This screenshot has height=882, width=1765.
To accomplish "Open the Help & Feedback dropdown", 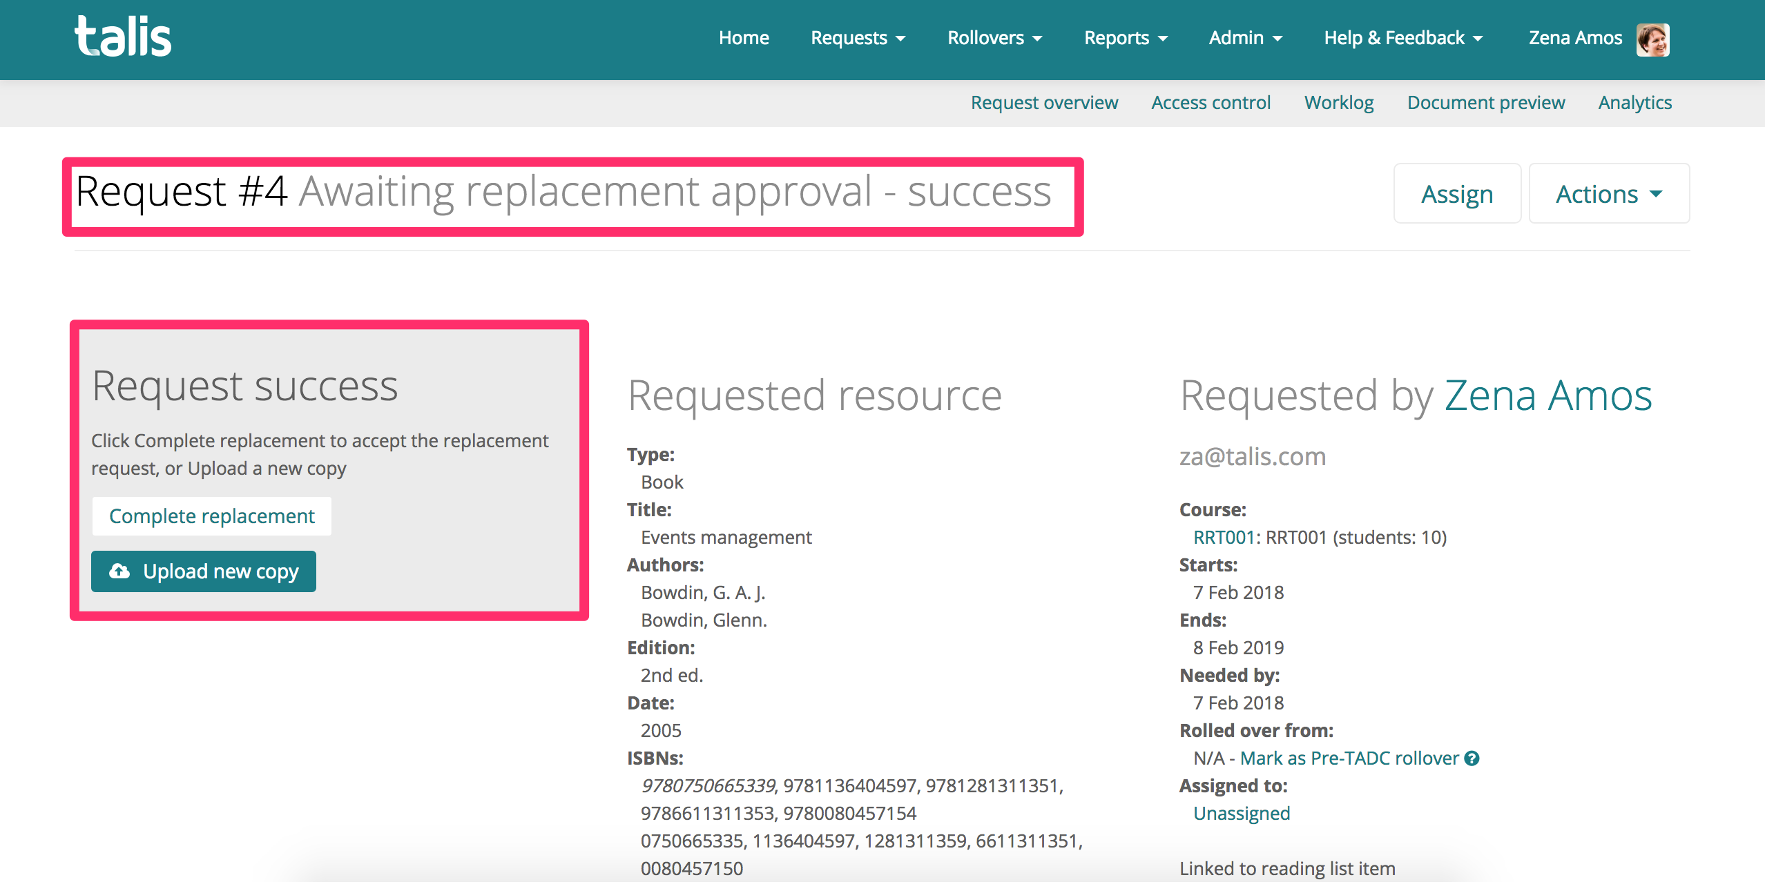I will 1403,38.
